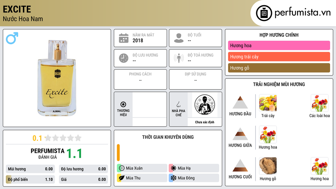Click the Thời gian khuyên dùng heading
This screenshot has width=336, height=189.
(168, 137)
